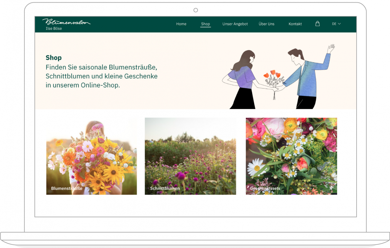The width and height of the screenshot is (390, 248).
Task: Open the Unser Angebot page
Action: 235,24
